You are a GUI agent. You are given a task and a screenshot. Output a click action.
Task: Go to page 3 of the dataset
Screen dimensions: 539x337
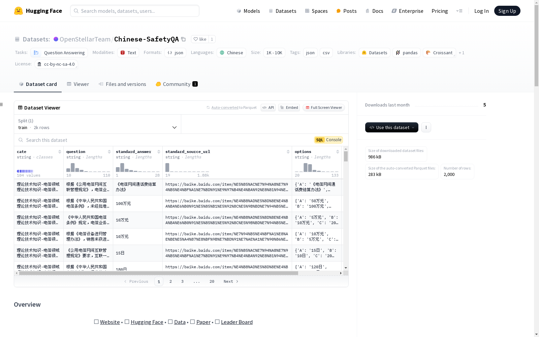click(x=183, y=281)
